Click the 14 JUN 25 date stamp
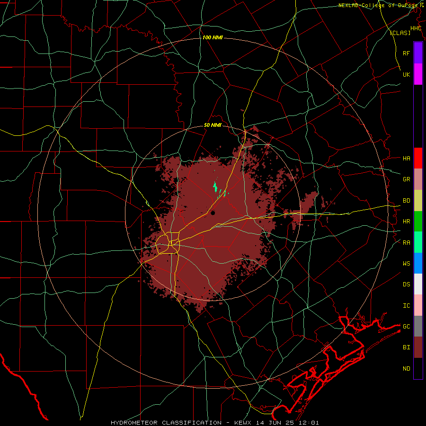The image size is (426, 426). click(x=275, y=423)
